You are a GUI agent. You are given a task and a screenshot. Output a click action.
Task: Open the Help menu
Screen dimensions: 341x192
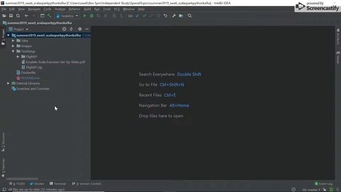(x=141, y=9)
